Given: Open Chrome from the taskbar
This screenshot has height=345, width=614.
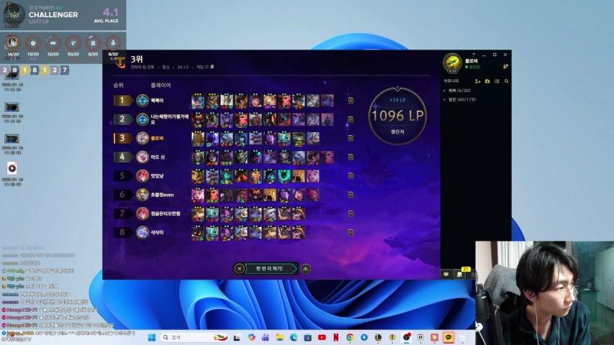Looking at the screenshot, I should [x=350, y=337].
